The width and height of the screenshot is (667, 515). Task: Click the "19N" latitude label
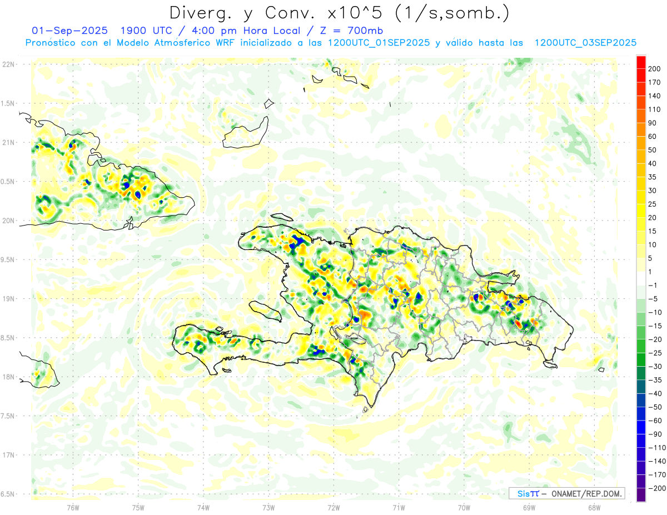[x=8, y=299]
